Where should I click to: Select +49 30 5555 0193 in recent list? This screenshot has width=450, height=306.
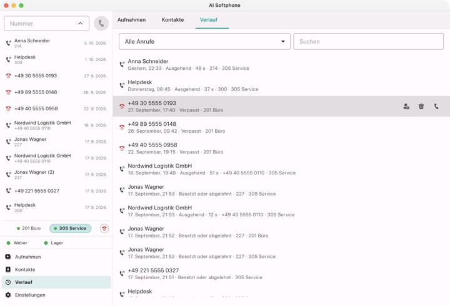click(x=56, y=76)
